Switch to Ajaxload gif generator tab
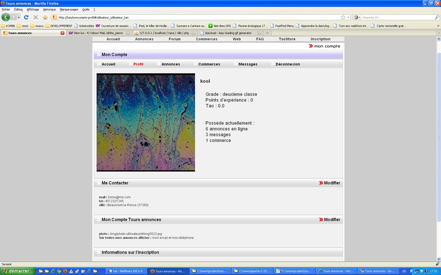Viewport: 441px width, 275px height. tap(230, 33)
